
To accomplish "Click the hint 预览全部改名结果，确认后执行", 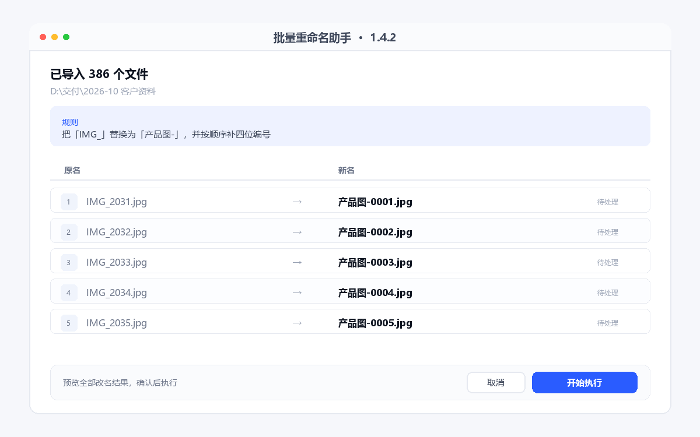I will tap(120, 383).
